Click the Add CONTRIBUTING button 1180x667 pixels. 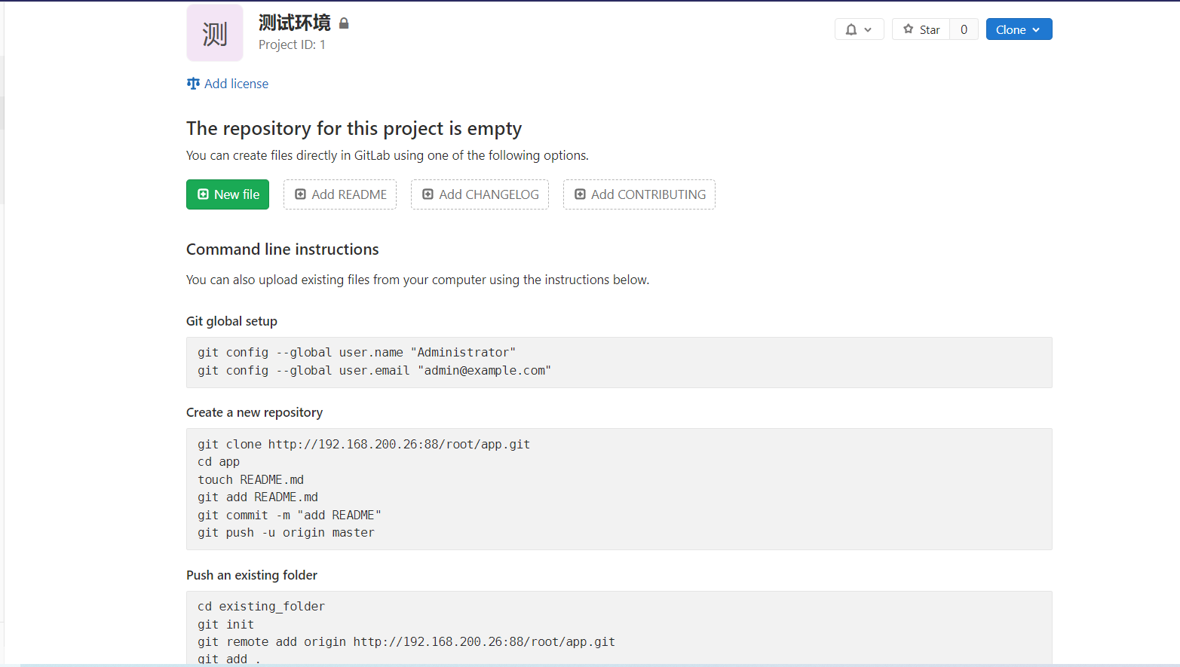pos(639,194)
